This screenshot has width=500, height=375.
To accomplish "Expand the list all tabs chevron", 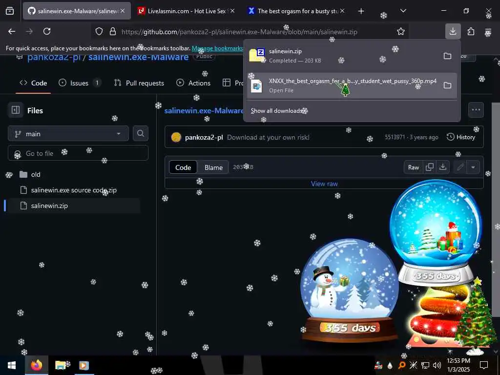I will click(403, 11).
